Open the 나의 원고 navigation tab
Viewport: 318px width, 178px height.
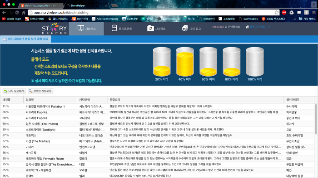tap(191, 29)
